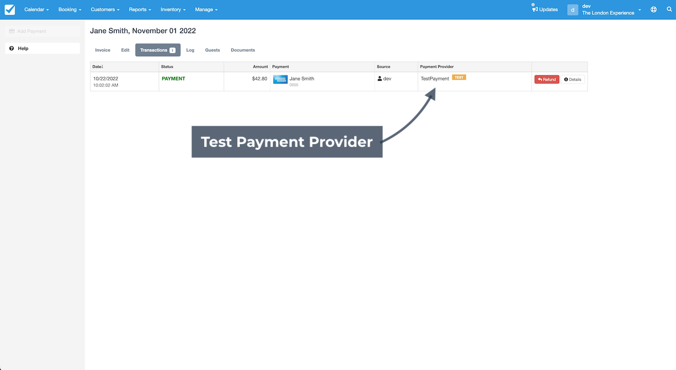Open the Inventory dropdown
The image size is (676, 370).
pos(173,9)
